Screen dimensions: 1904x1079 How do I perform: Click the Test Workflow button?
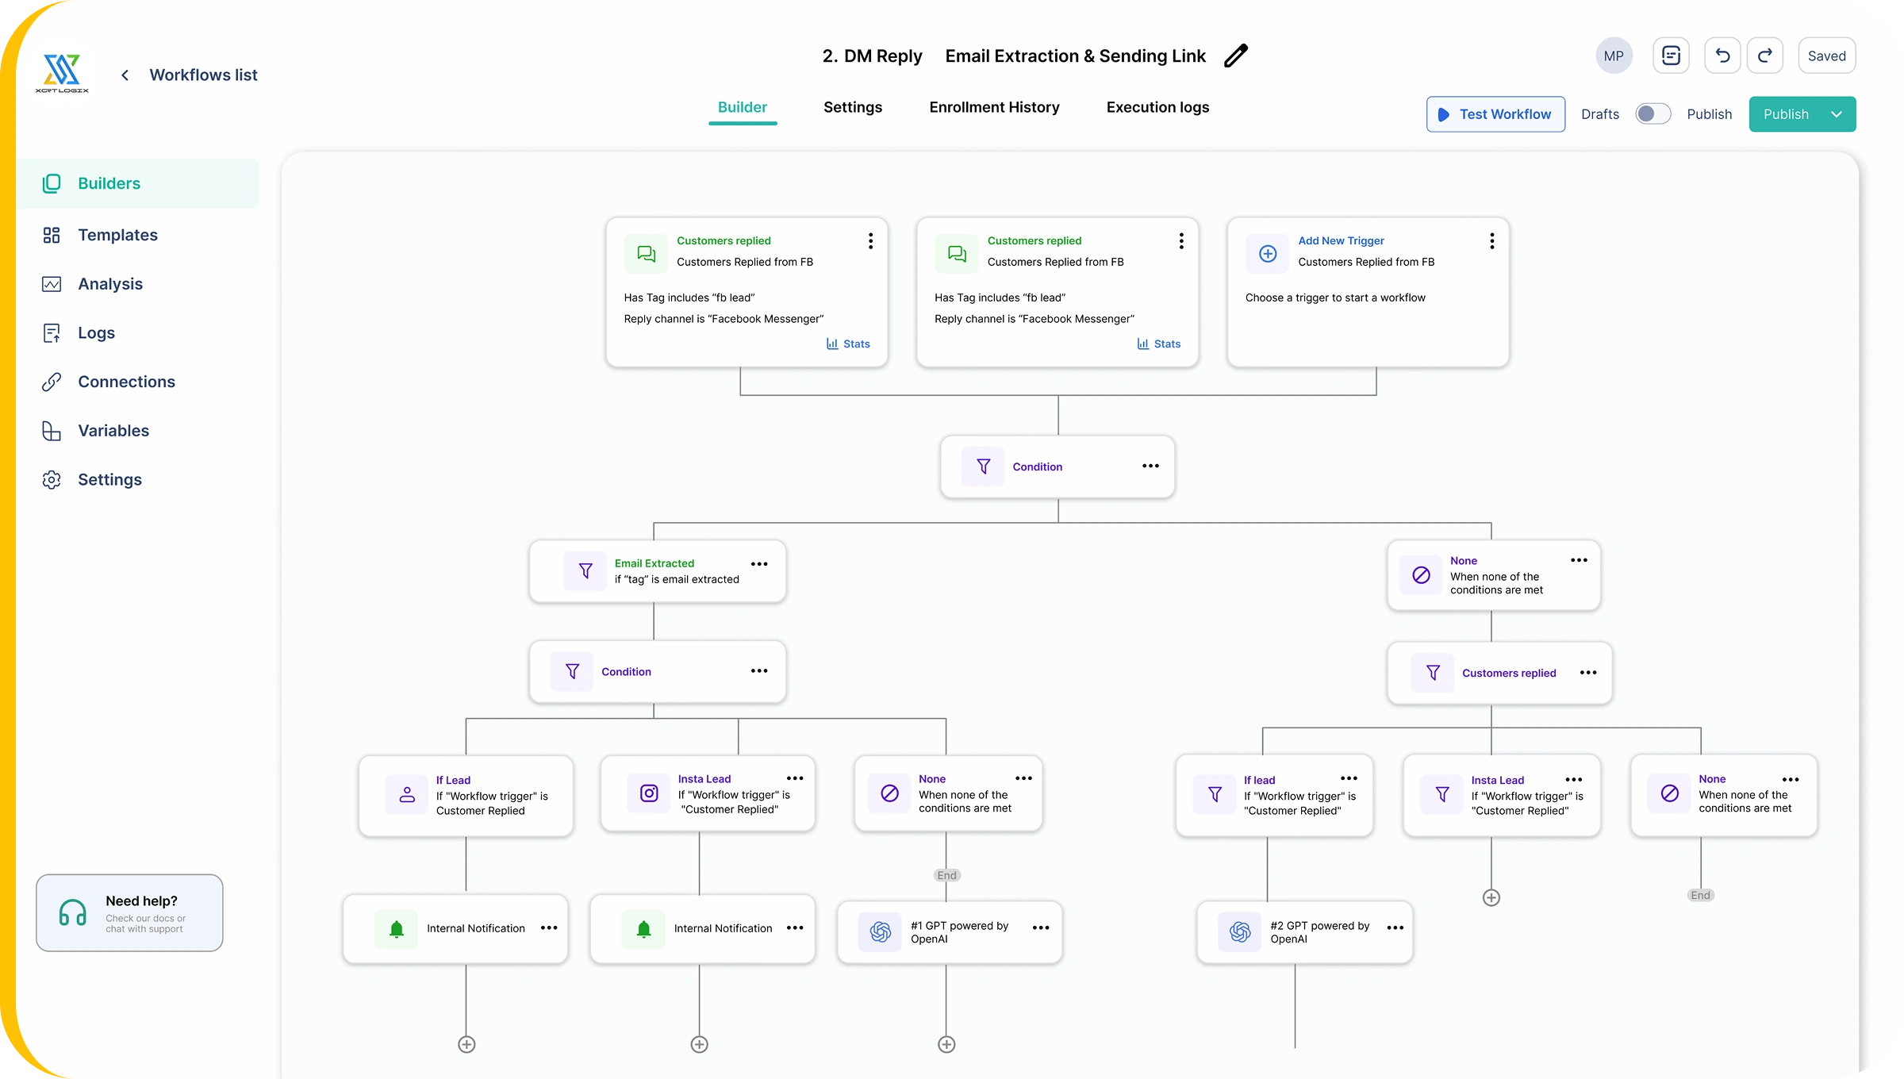[1495, 114]
